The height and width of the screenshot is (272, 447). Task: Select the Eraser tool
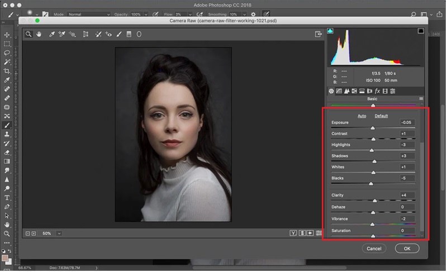tap(7, 152)
